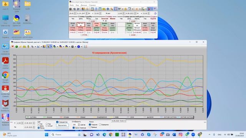This screenshot has height=138, width=246.
Task: Click the bar chart icon at graph toolbar end
Action: [x=85, y=47]
